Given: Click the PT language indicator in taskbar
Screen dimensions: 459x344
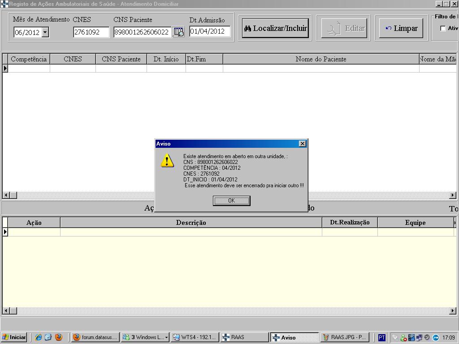Looking at the screenshot, I should click(x=381, y=337).
